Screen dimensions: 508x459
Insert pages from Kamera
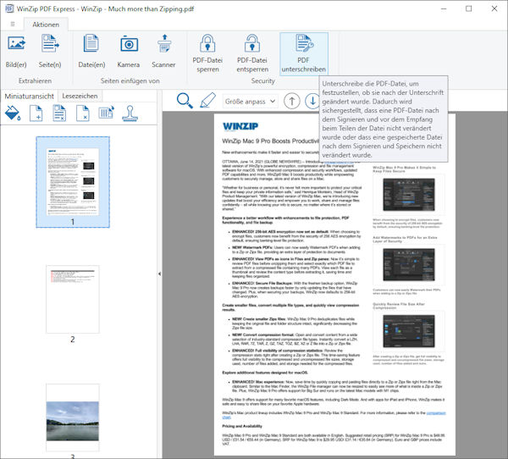[129, 52]
